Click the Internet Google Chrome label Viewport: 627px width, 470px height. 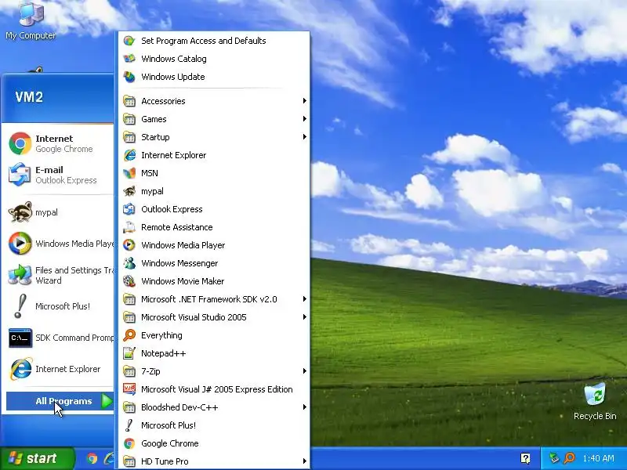coord(64,143)
